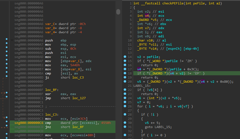Toggle breakpoint dot on pseudocode line 20
This screenshot has width=240, height=139.
[125, 82]
